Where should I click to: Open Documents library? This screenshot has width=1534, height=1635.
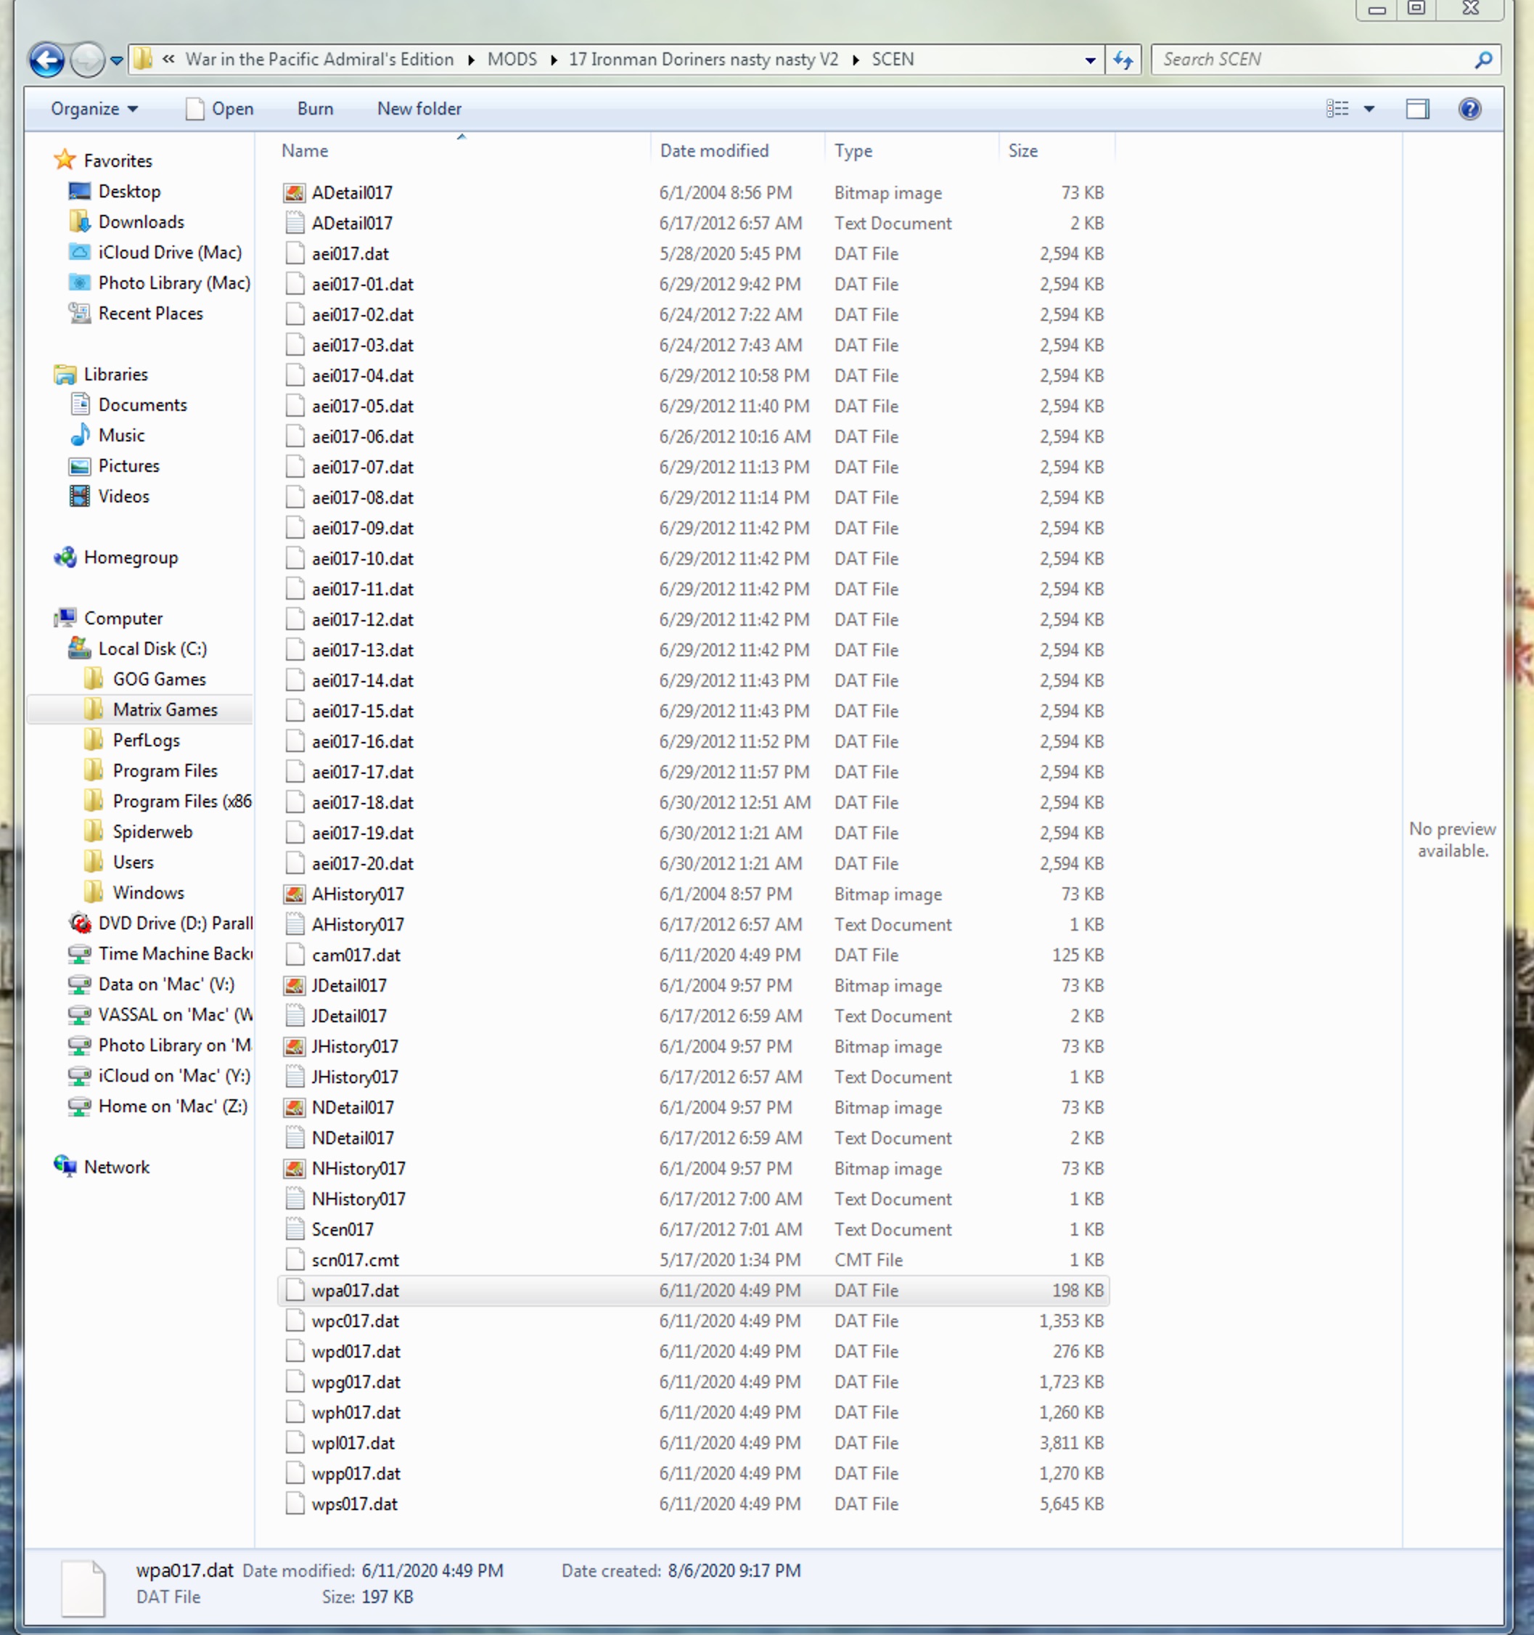[142, 404]
